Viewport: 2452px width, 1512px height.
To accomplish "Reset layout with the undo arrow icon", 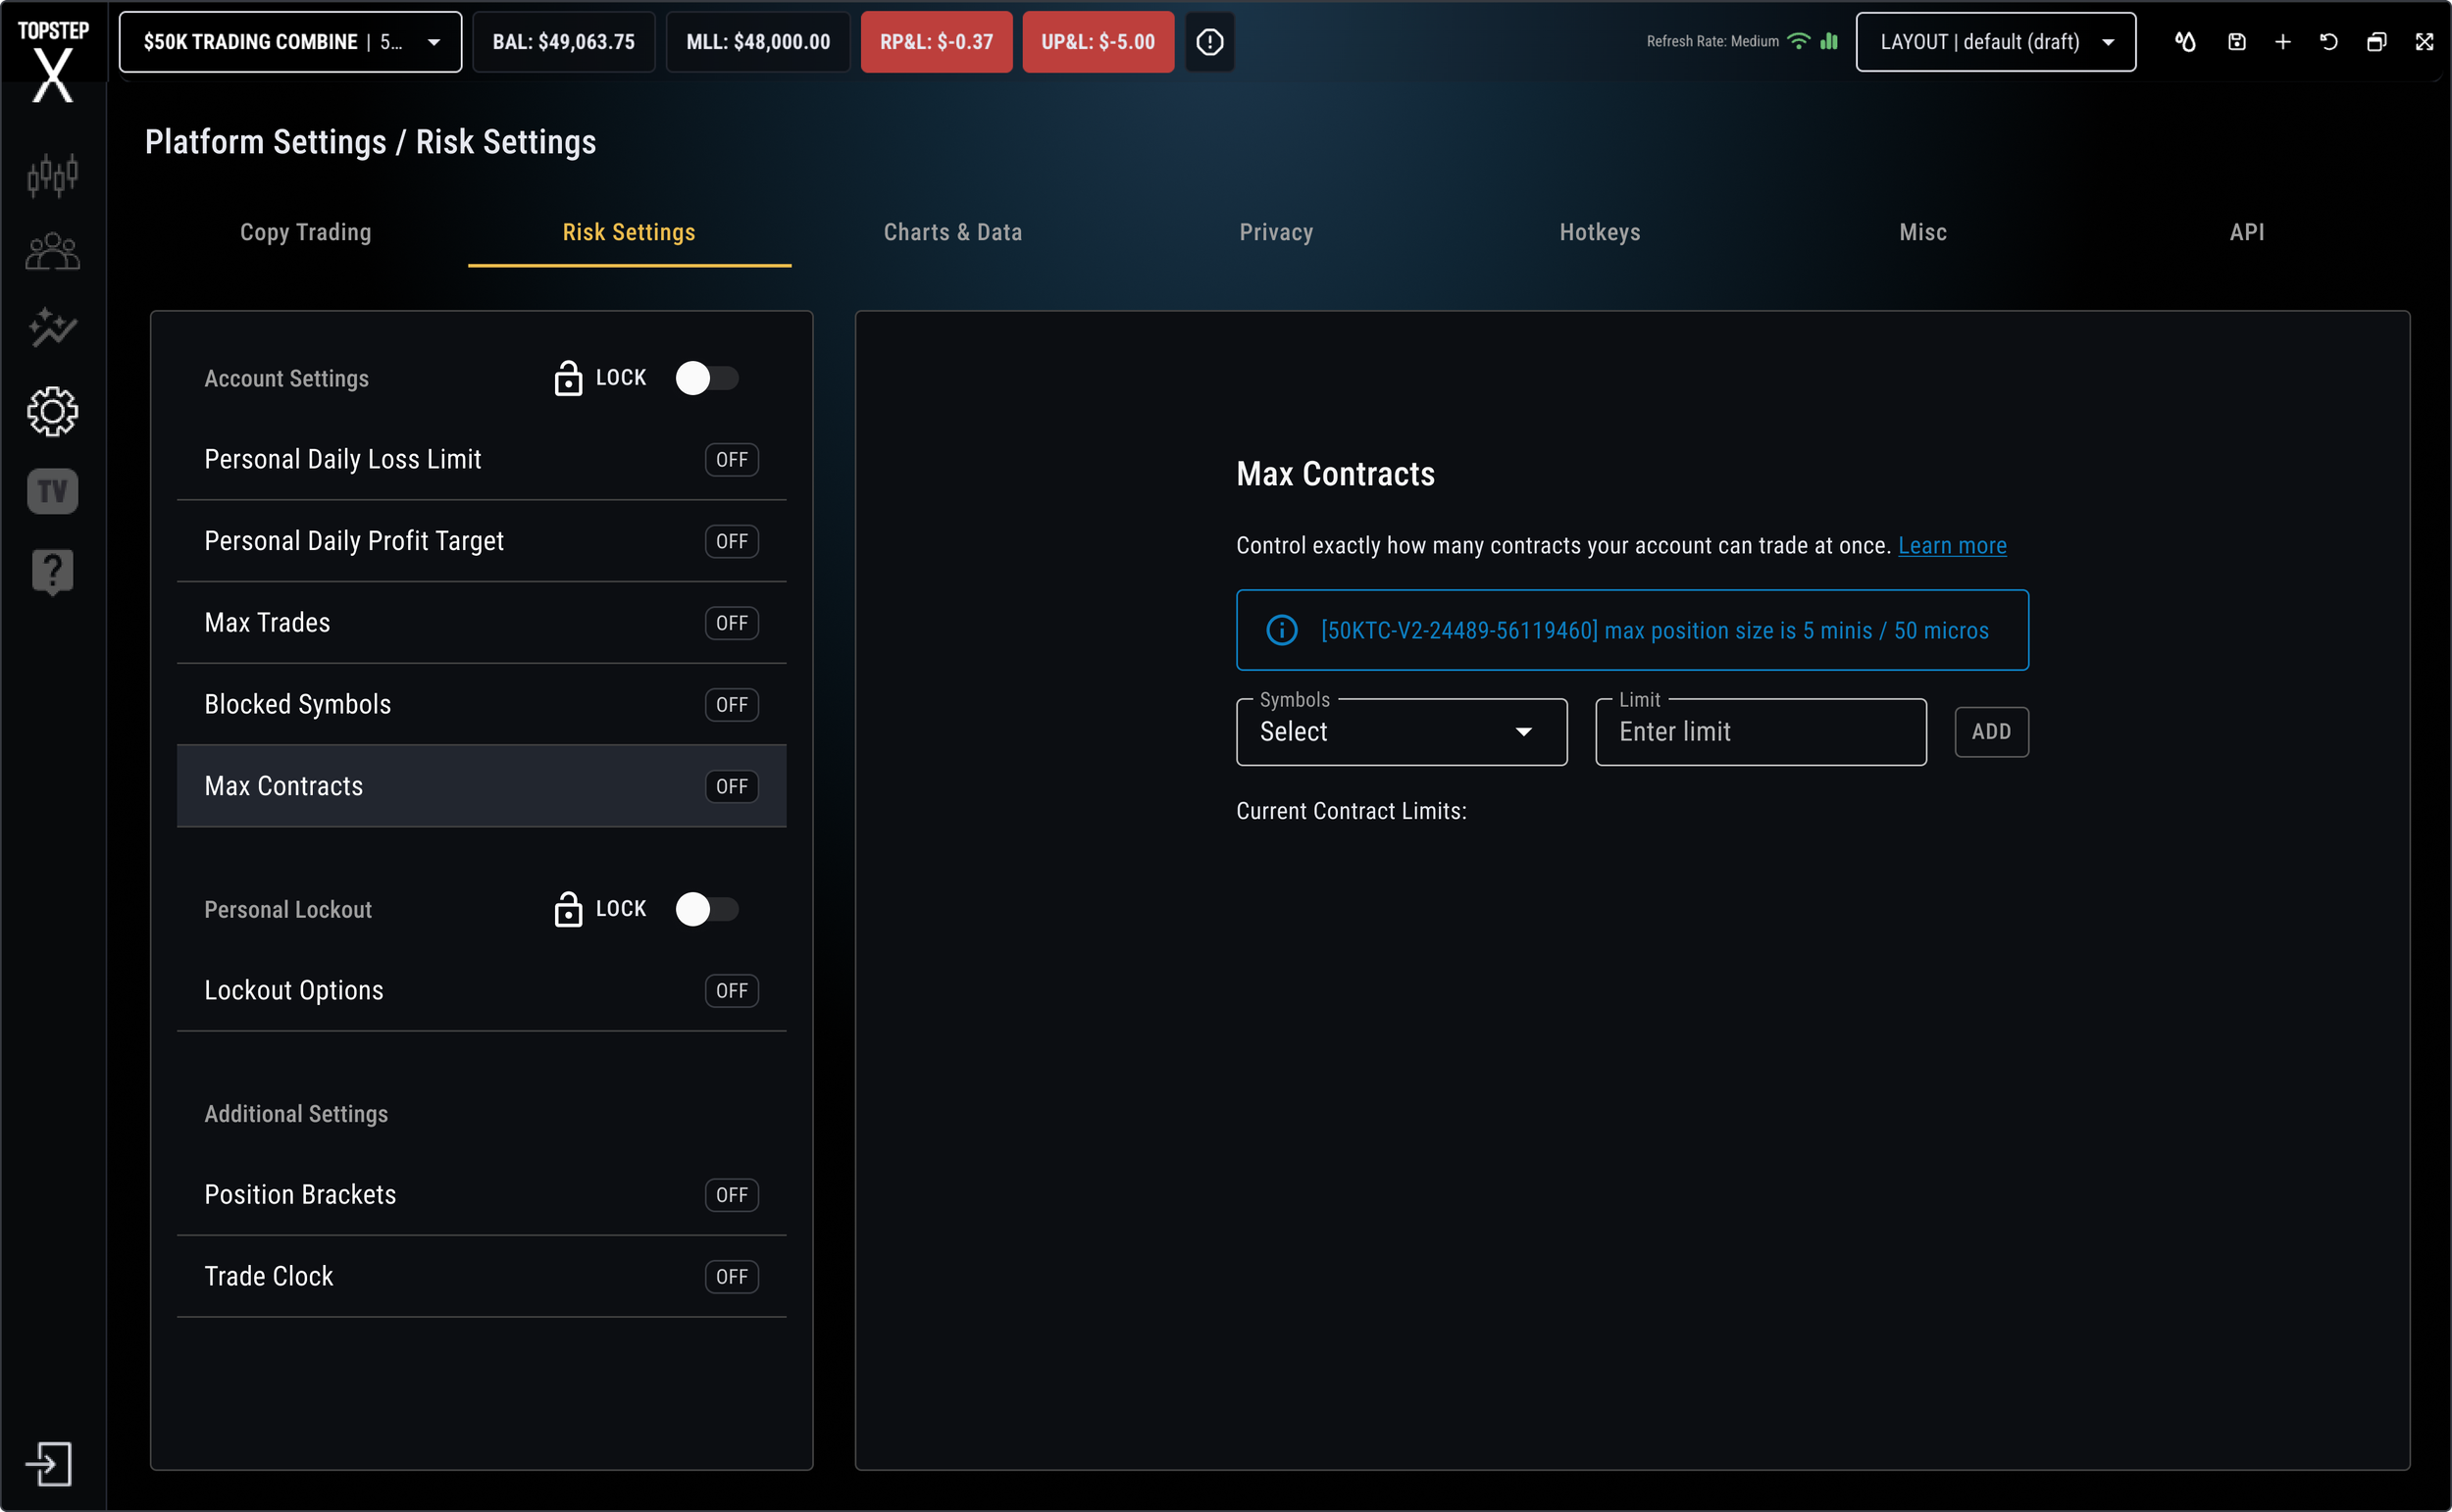I will pyautogui.click(x=2329, y=42).
